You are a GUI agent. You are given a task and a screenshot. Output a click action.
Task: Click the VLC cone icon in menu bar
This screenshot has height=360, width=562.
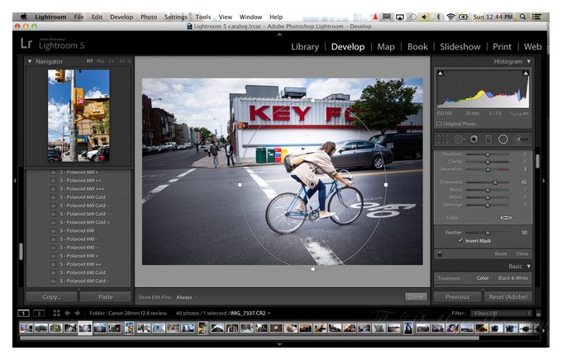point(375,17)
